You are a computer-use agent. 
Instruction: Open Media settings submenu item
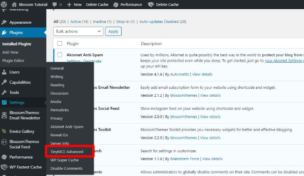(56, 102)
